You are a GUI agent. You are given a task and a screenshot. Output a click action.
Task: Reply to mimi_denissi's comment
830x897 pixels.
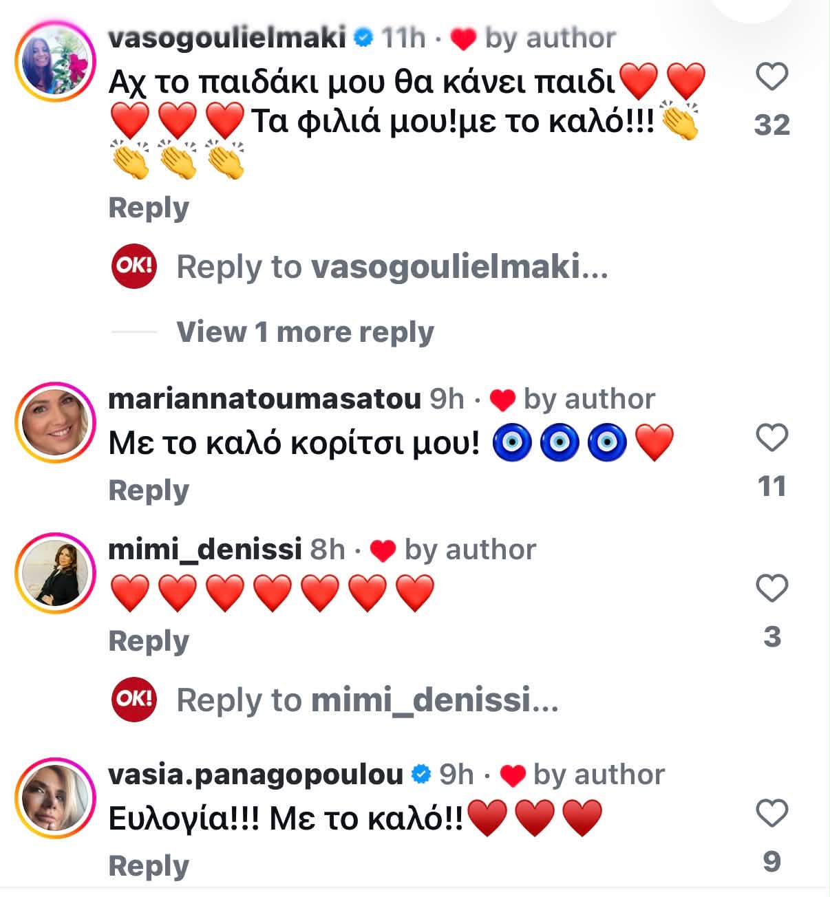point(149,641)
